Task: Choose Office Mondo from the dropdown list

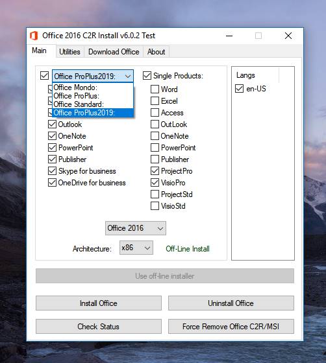Action: coord(93,88)
